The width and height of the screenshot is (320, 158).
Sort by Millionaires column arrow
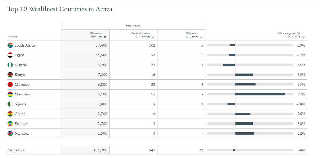click(105, 37)
